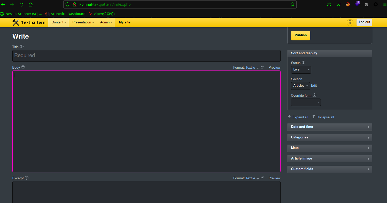Click inside the Excerpt text area
The width and height of the screenshot is (387, 203).
point(146,192)
